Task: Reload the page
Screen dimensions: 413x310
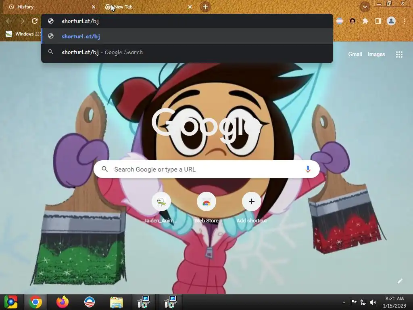Action: [35, 21]
